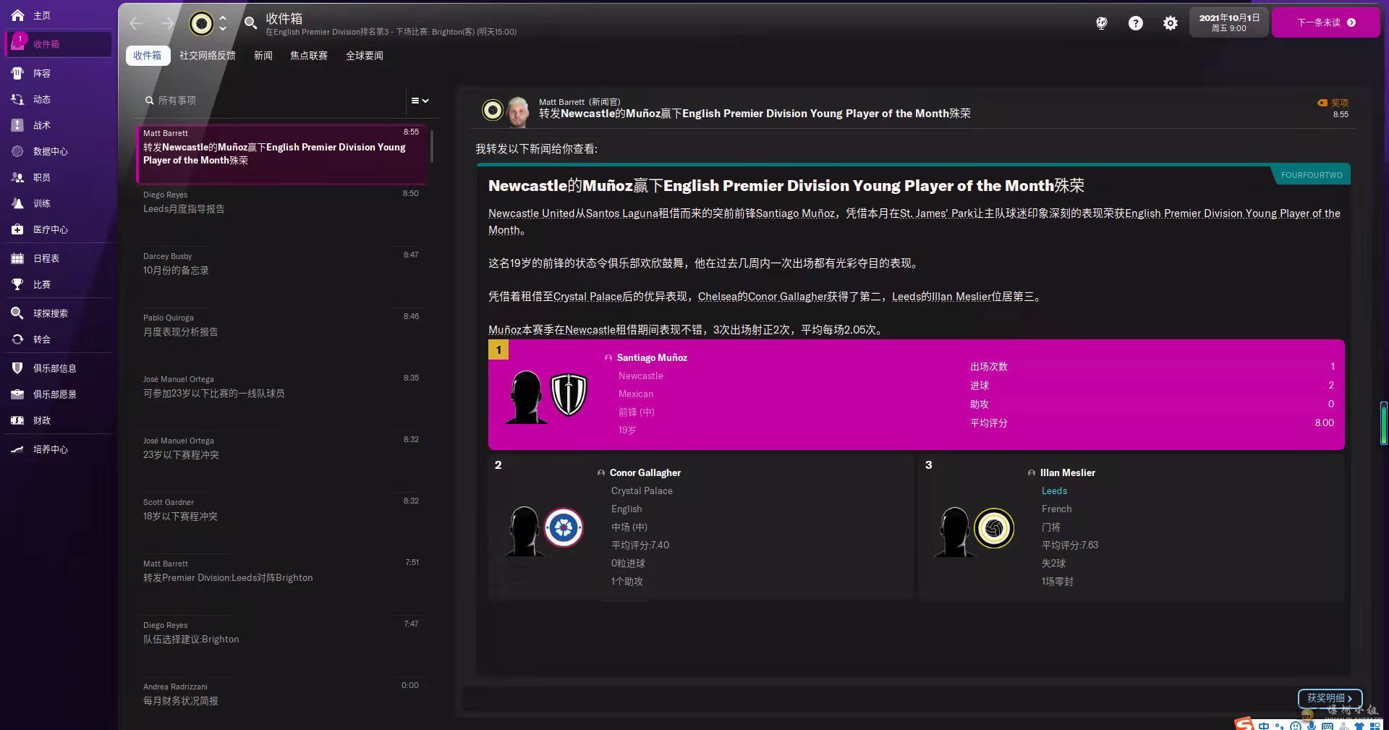Open 财政 finances in the sidebar

[x=41, y=420]
